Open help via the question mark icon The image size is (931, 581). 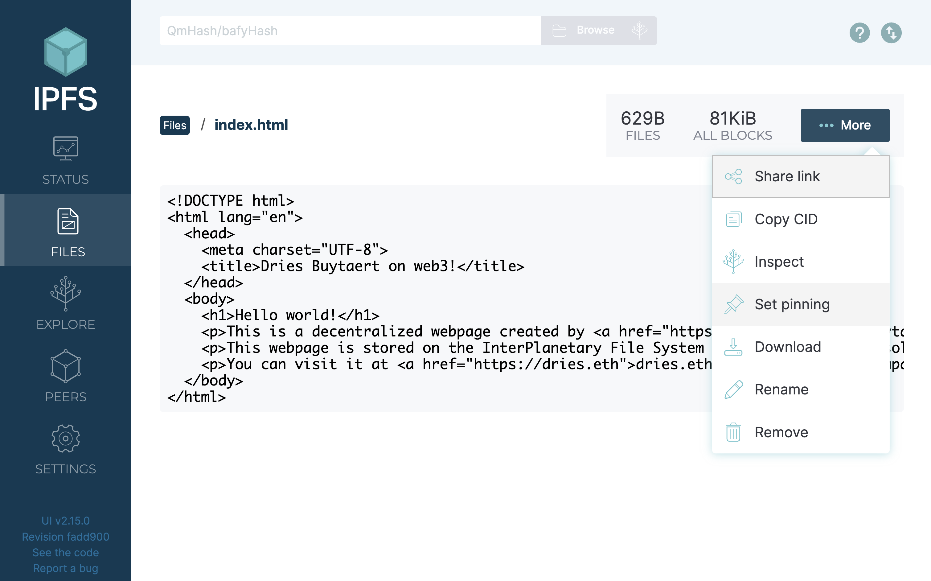[x=859, y=33]
